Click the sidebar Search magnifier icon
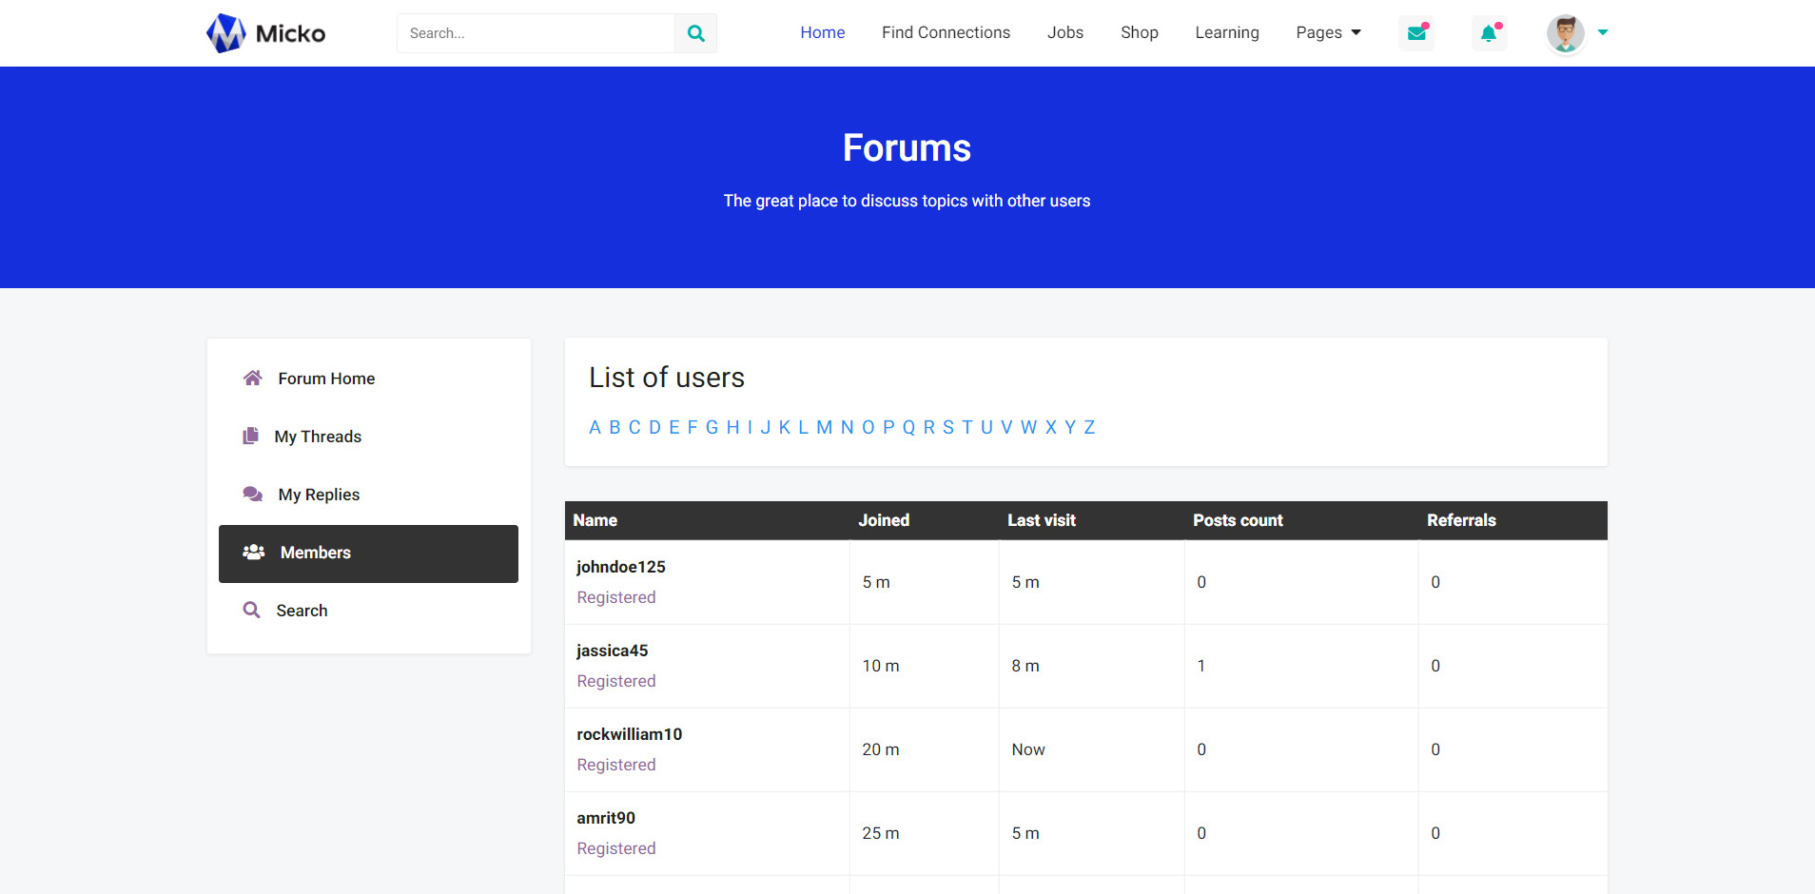The height and width of the screenshot is (894, 1815). (251, 611)
